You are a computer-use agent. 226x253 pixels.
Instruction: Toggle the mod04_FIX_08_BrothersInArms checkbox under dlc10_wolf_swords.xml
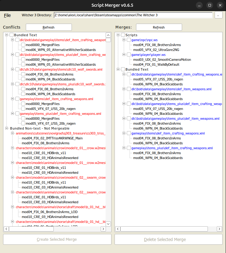click(23, 74)
